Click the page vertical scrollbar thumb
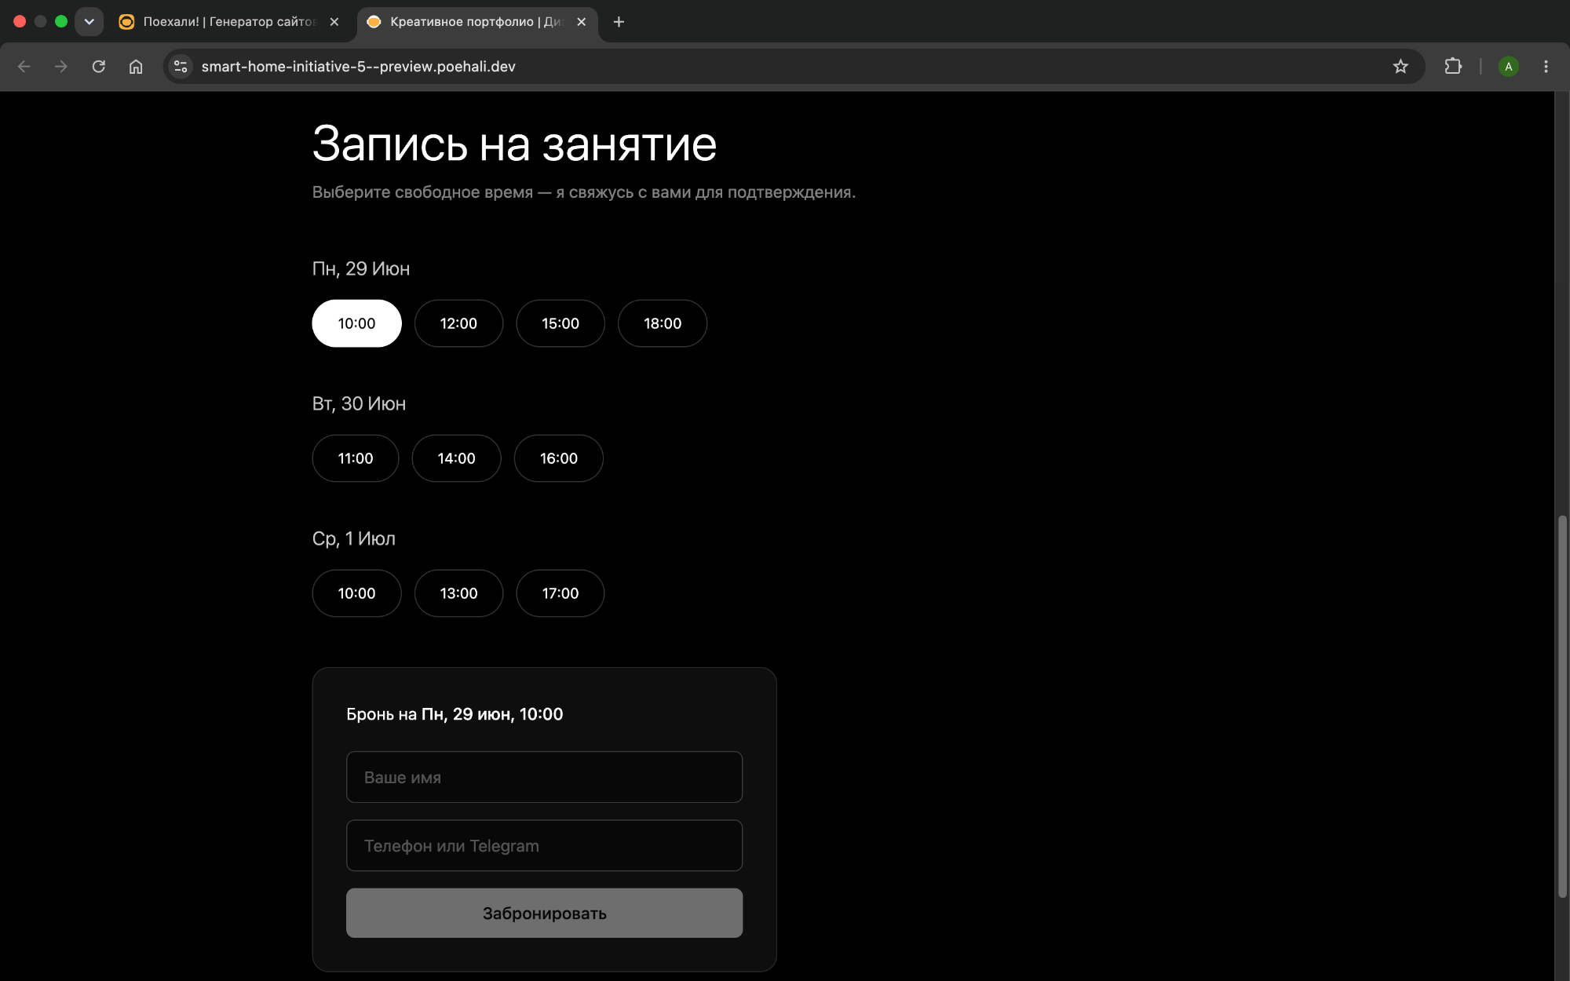 tap(1562, 706)
